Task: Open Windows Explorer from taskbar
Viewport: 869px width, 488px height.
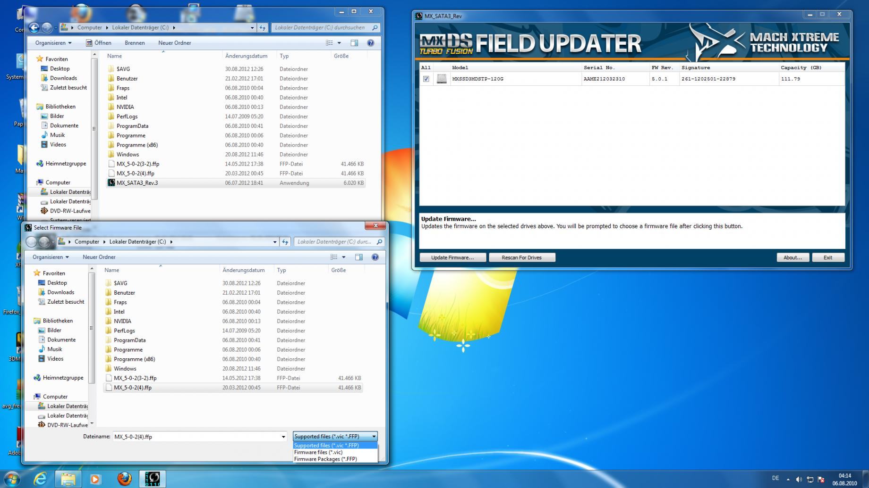Action: 68,479
